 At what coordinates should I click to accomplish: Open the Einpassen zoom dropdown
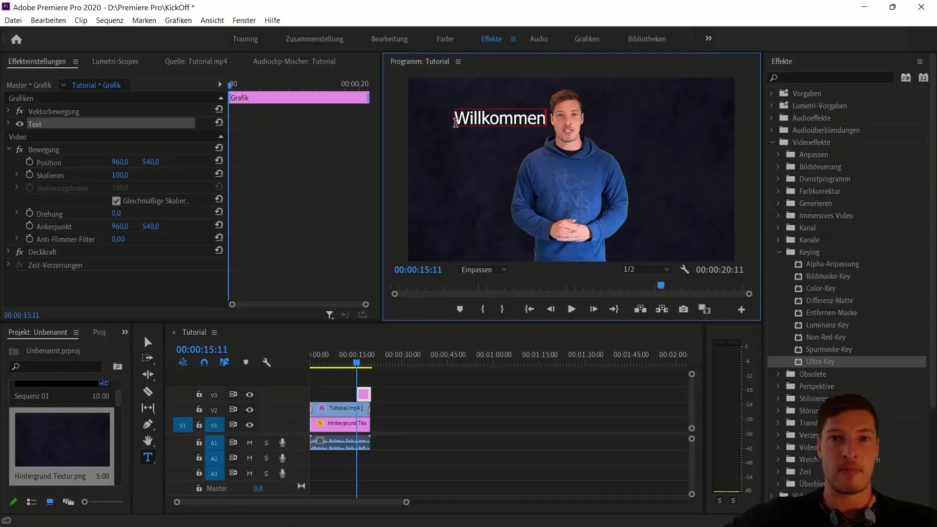(x=484, y=269)
